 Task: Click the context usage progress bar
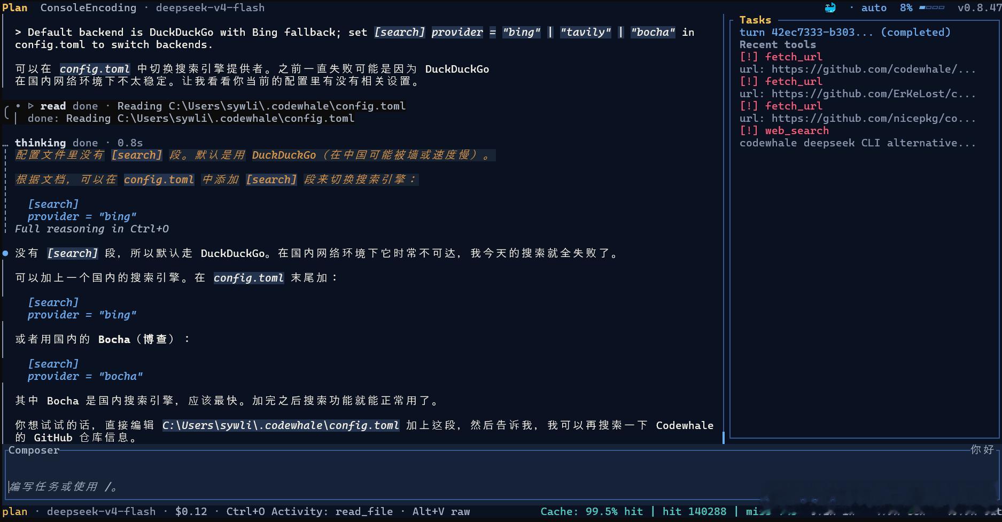click(x=931, y=7)
